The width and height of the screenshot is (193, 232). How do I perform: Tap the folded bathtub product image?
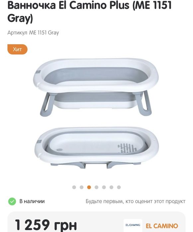coord(96,148)
